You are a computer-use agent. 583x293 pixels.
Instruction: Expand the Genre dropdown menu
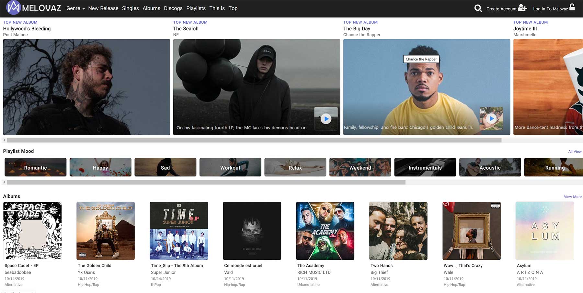[75, 8]
